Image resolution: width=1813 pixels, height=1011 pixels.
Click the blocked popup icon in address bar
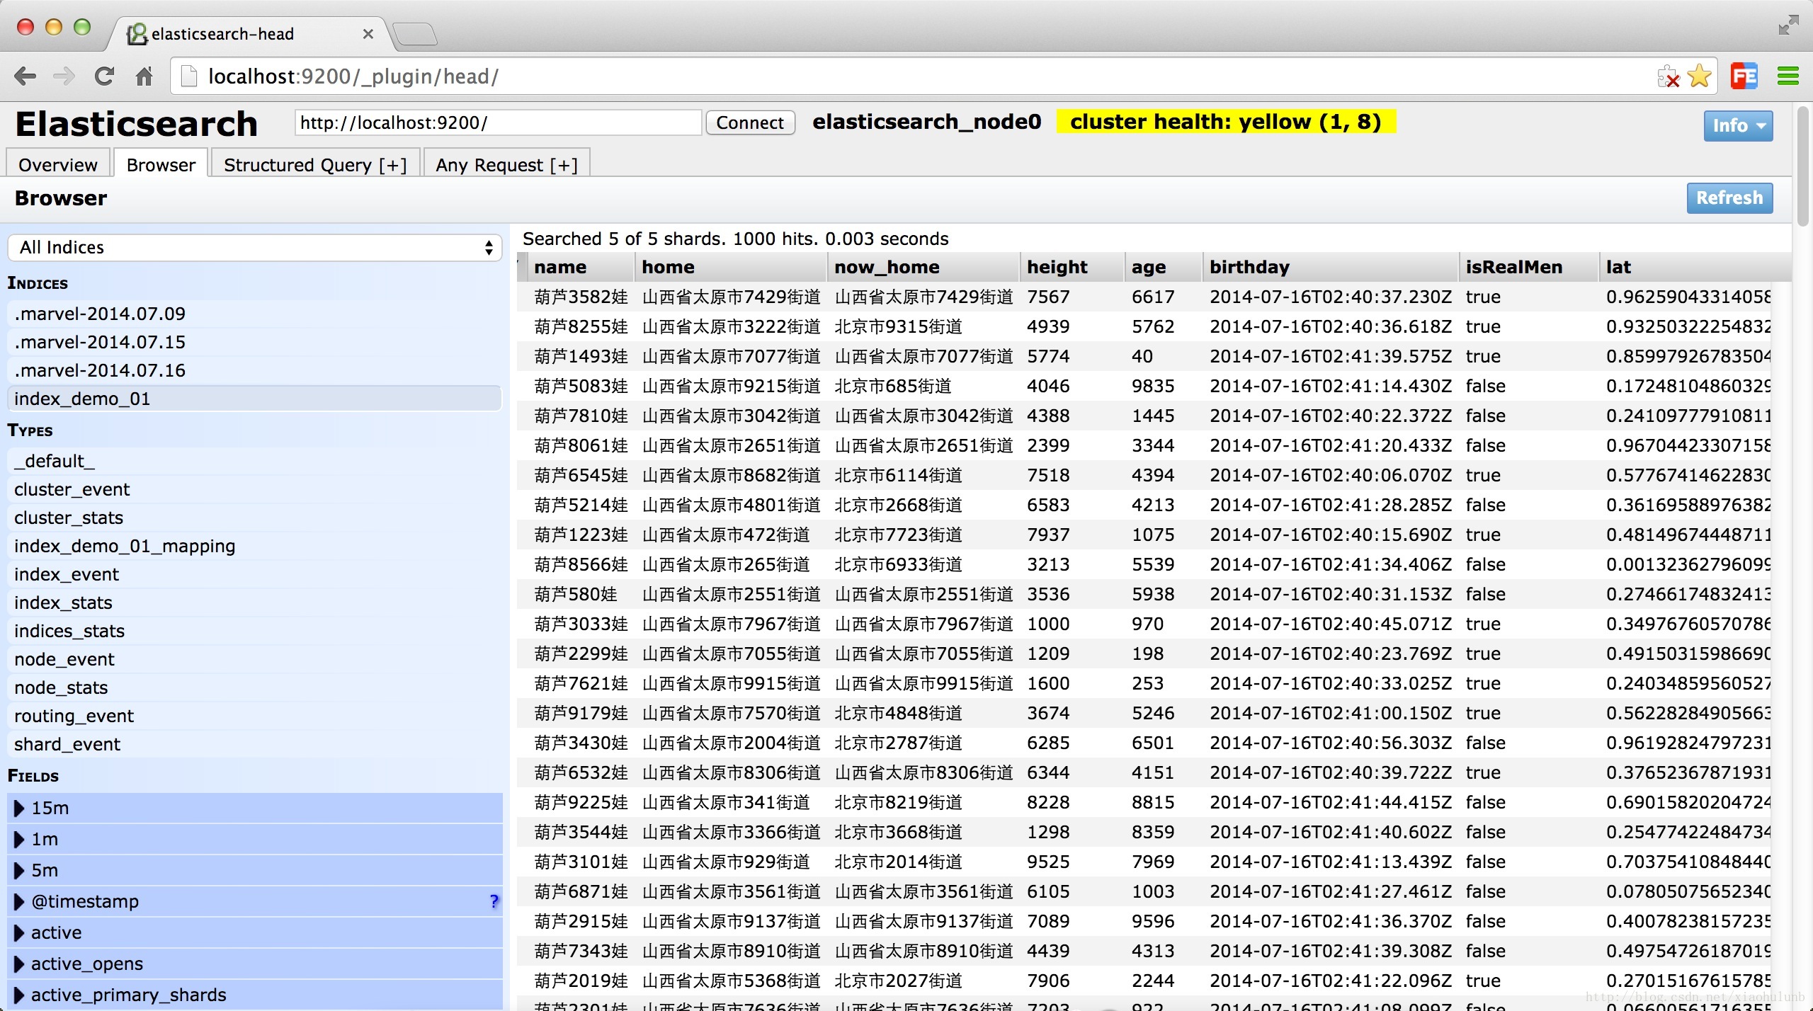point(1668,76)
